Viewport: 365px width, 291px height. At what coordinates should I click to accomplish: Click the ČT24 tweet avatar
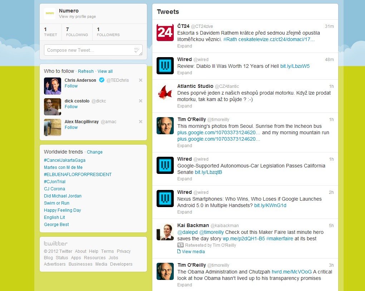coord(165,32)
